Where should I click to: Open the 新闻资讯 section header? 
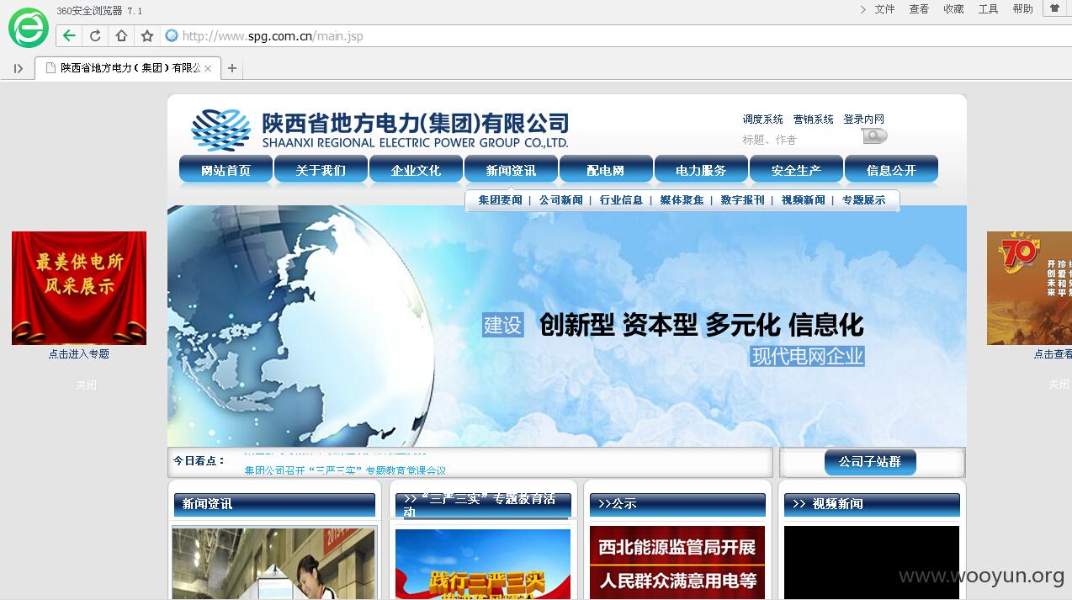pos(274,504)
